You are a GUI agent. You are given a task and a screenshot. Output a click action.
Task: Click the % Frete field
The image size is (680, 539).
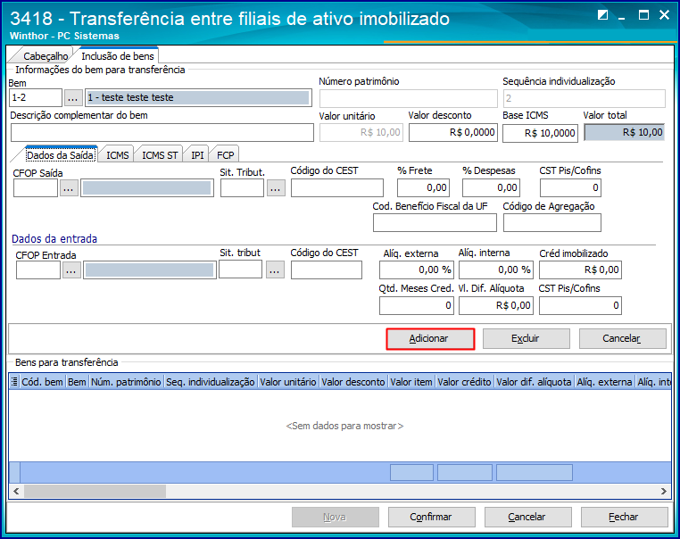[x=423, y=187]
